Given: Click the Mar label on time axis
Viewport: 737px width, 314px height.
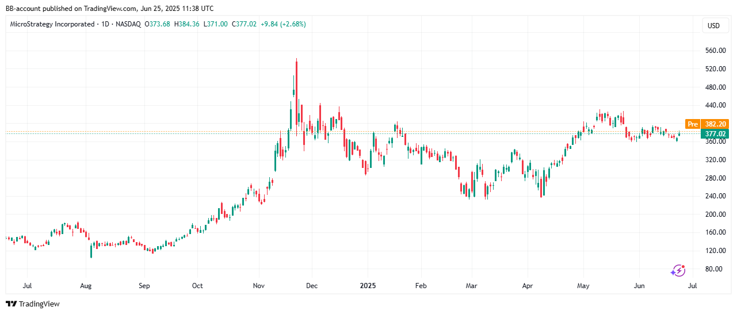Looking at the screenshot, I should (x=471, y=285).
